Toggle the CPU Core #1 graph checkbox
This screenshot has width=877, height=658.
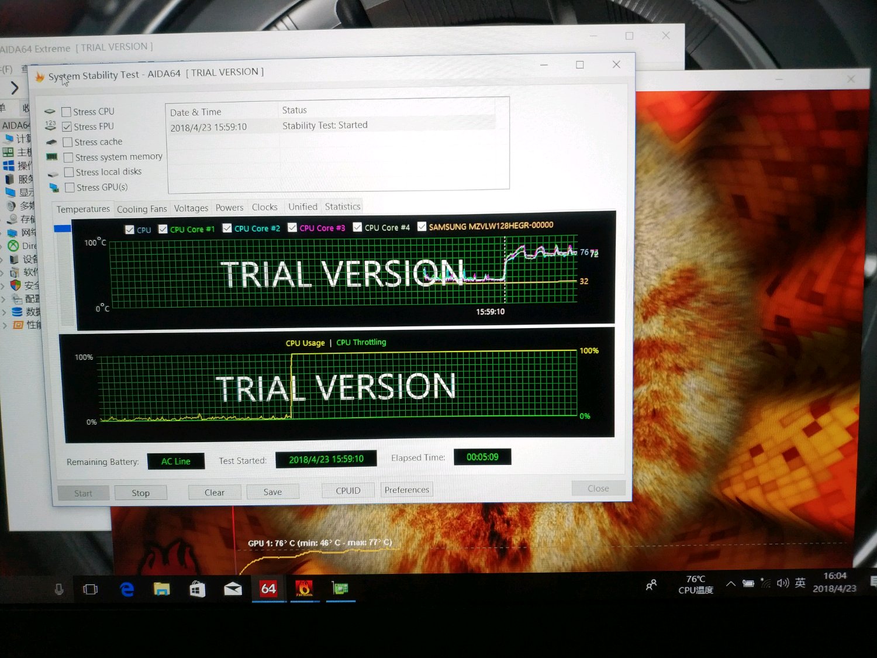[163, 229]
